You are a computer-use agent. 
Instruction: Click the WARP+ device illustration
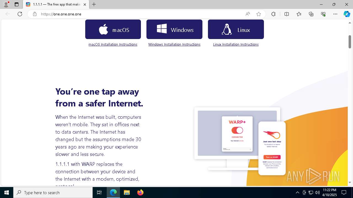(x=240, y=141)
